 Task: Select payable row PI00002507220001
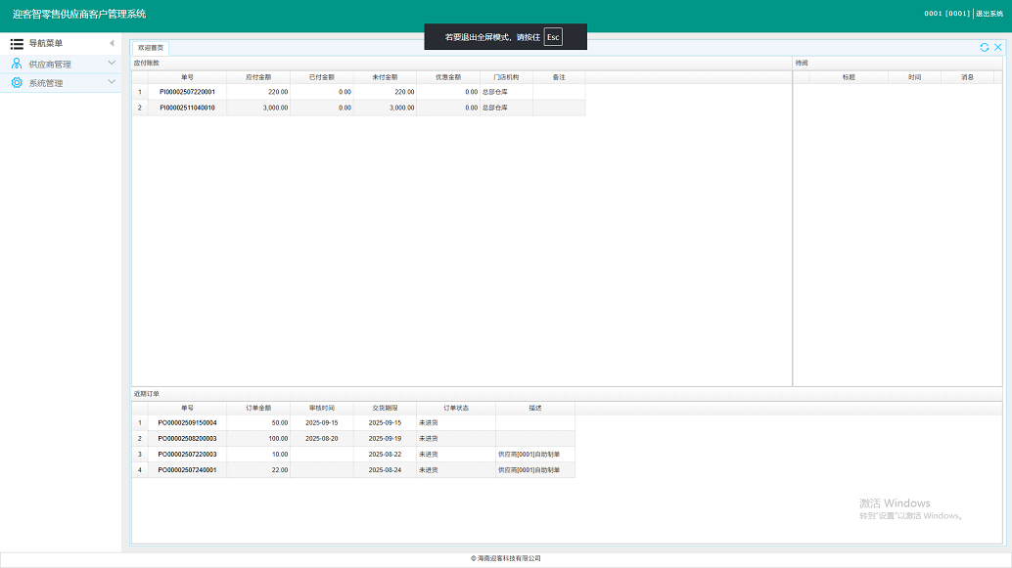point(187,92)
